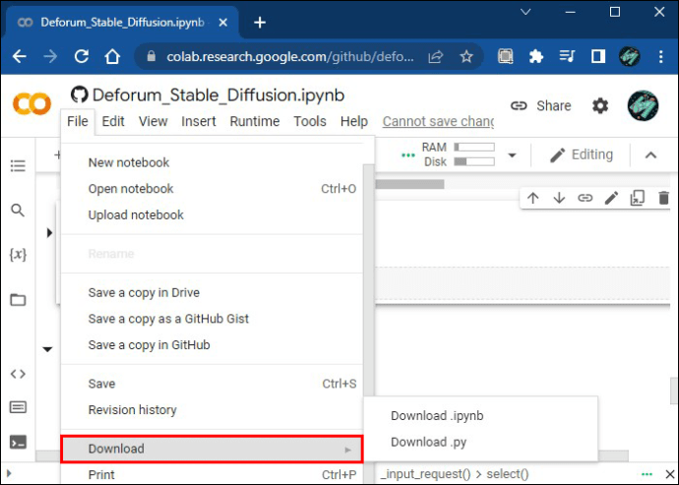Viewport: 679px width, 485px height.
Task: Expand the bottom-left status arrow
Action: point(9,474)
